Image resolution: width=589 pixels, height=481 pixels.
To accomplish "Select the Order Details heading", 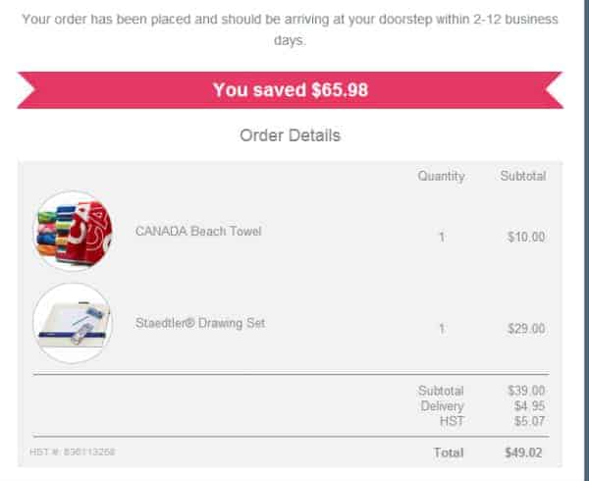I will [x=290, y=135].
